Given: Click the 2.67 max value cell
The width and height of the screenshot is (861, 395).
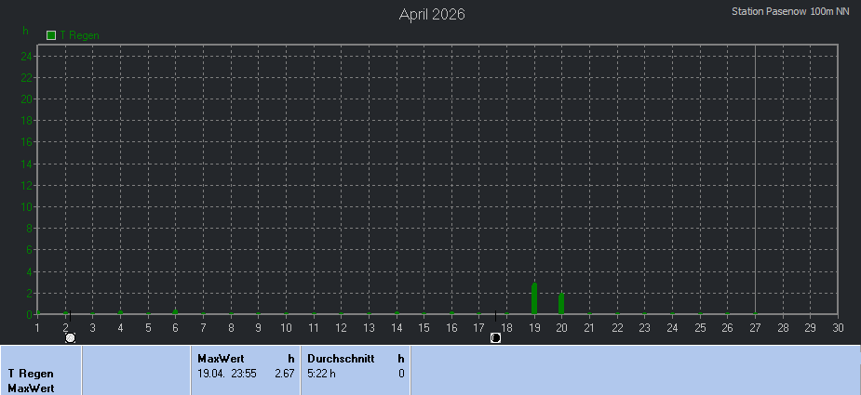Looking at the screenshot, I should click(x=284, y=373).
